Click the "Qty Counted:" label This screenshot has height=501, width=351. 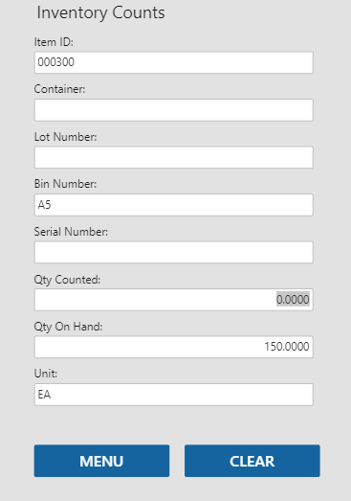[67, 280]
